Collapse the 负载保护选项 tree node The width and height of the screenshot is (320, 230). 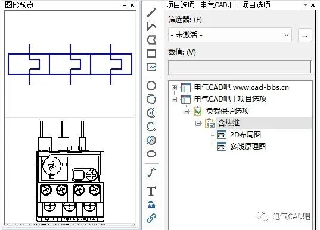point(186,111)
